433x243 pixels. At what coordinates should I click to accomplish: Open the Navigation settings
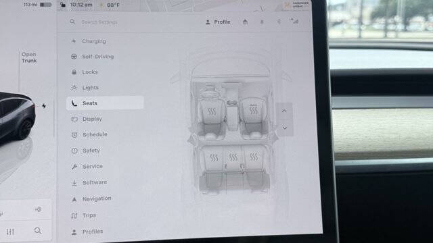92,198
